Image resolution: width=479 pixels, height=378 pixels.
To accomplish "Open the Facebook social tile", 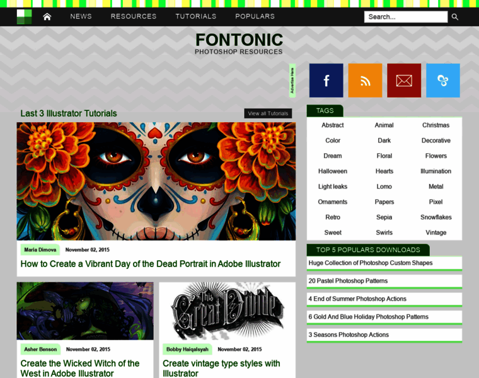I will pos(326,81).
